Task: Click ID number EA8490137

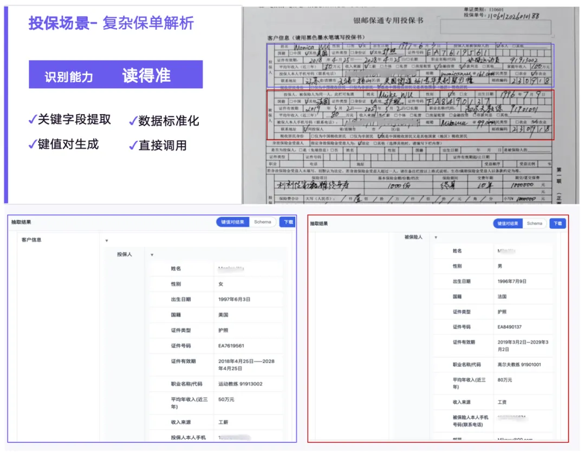Action: tap(509, 327)
